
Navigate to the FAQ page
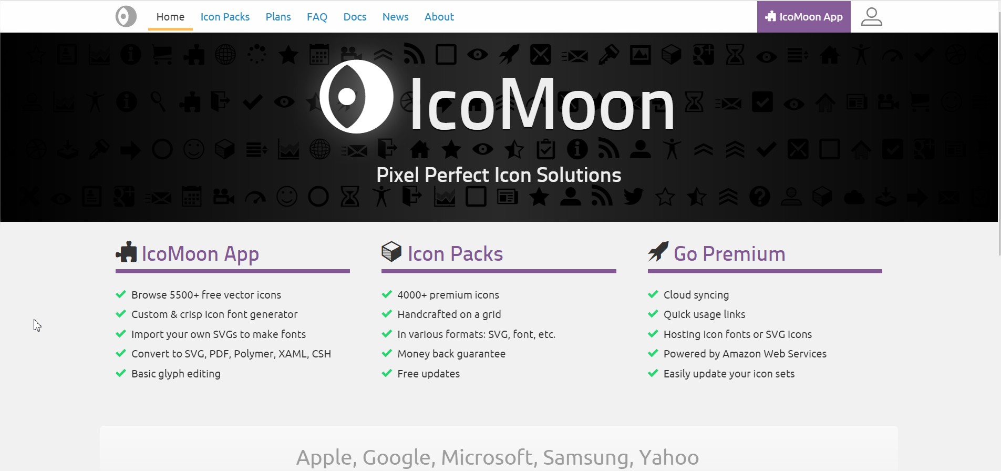pos(317,17)
